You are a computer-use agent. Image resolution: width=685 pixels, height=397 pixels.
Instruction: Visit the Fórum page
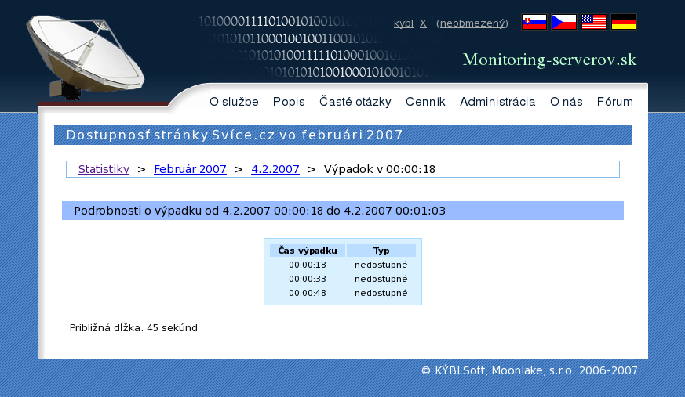(x=614, y=102)
